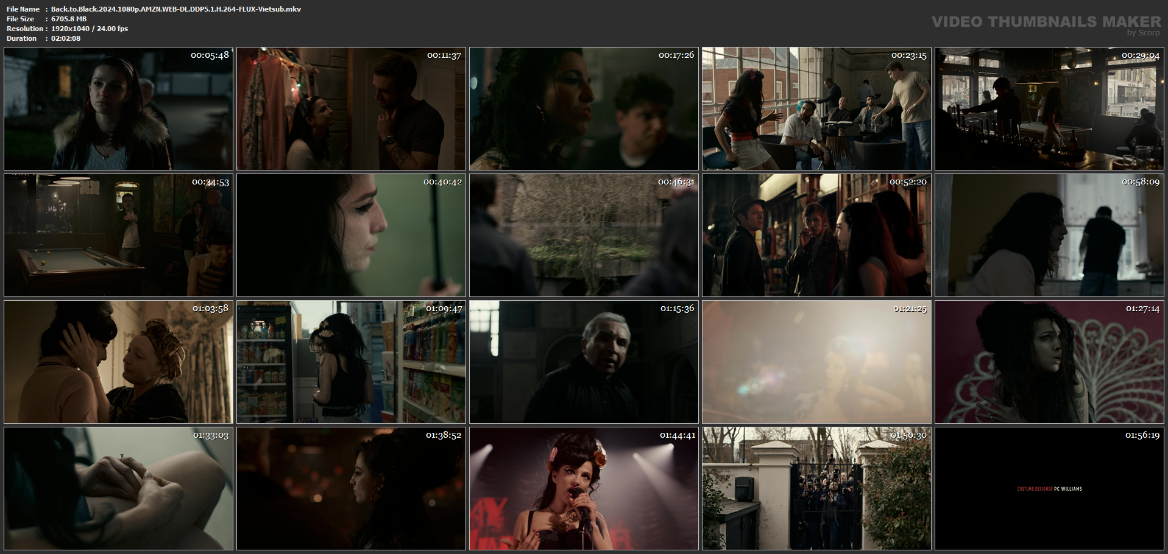The image size is (1168, 554).
Task: Click the duration value 02:02:08
Action: pos(66,38)
